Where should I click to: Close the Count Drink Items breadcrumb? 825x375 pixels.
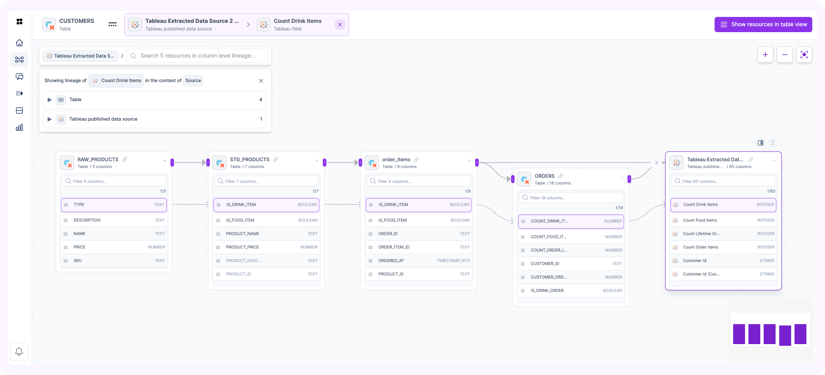[340, 25]
